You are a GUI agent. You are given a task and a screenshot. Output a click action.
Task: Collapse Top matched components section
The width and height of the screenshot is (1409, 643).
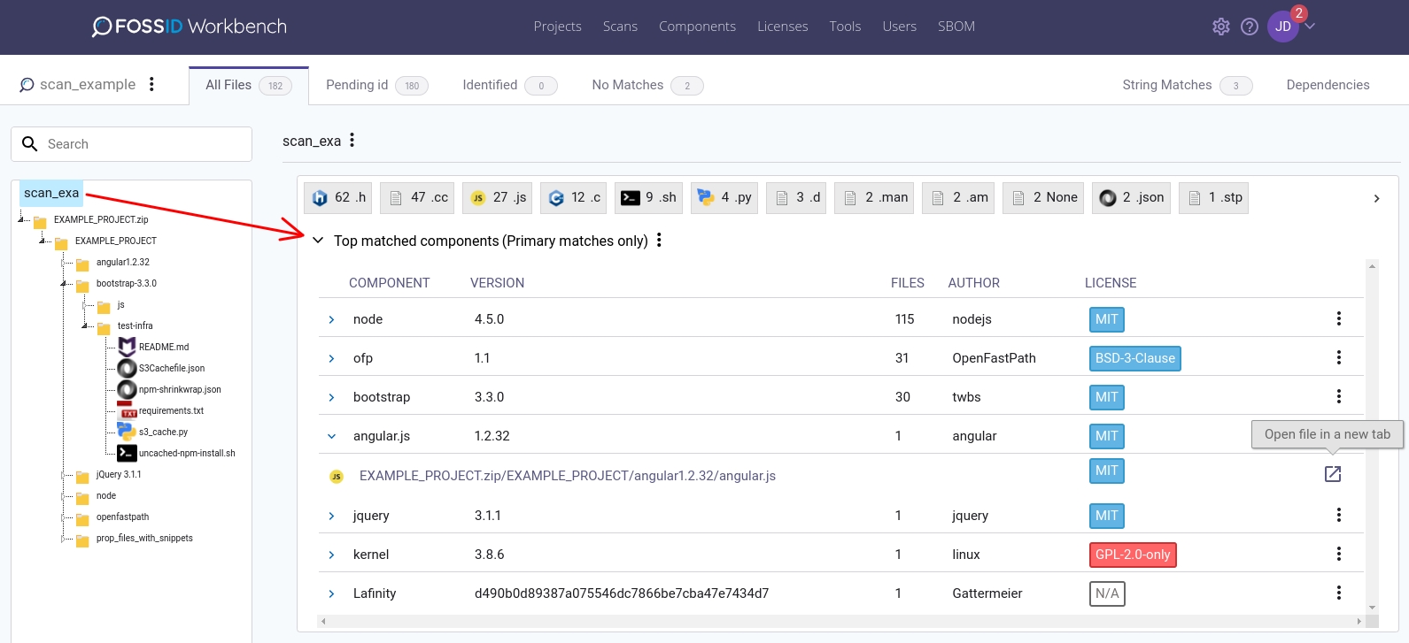click(x=318, y=241)
